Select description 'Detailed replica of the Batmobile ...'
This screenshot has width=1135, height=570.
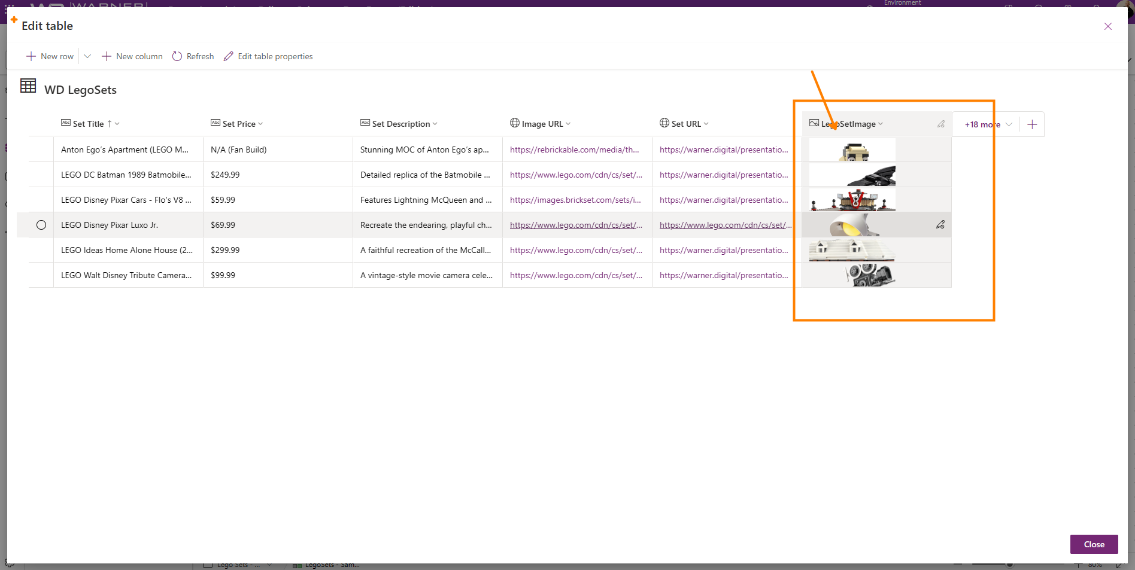(427, 175)
